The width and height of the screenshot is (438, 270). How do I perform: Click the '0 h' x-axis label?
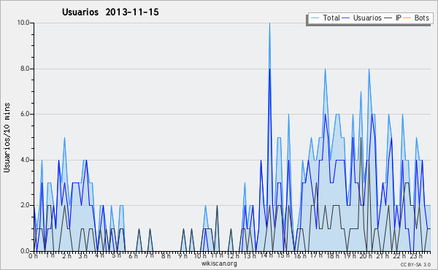coord(33,256)
